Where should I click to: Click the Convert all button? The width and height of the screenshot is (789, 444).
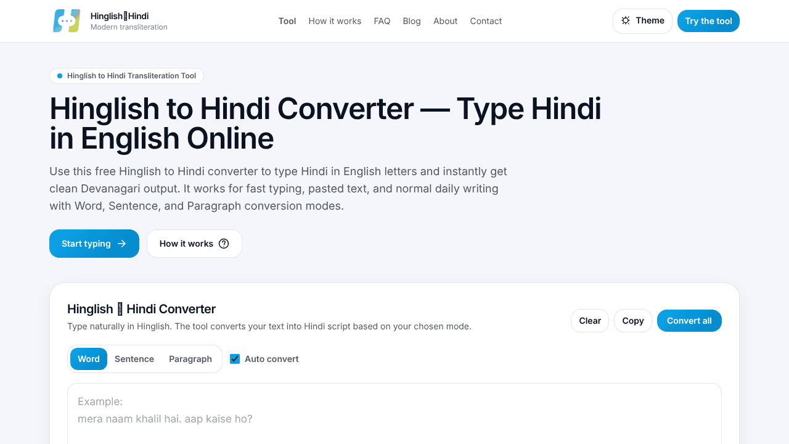coord(689,321)
